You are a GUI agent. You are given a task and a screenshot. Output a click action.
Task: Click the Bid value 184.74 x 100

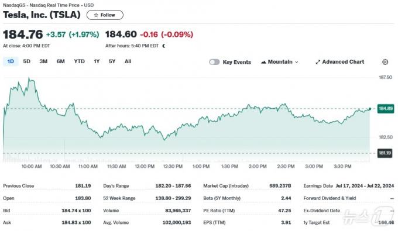point(76,211)
